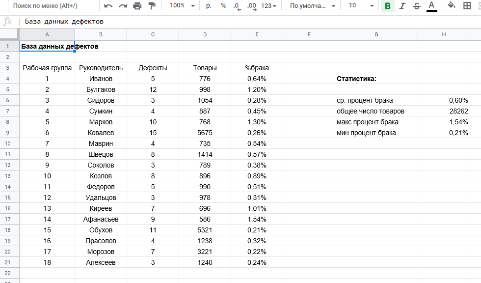Click the Статистика: label cell

pyautogui.click(x=376, y=79)
